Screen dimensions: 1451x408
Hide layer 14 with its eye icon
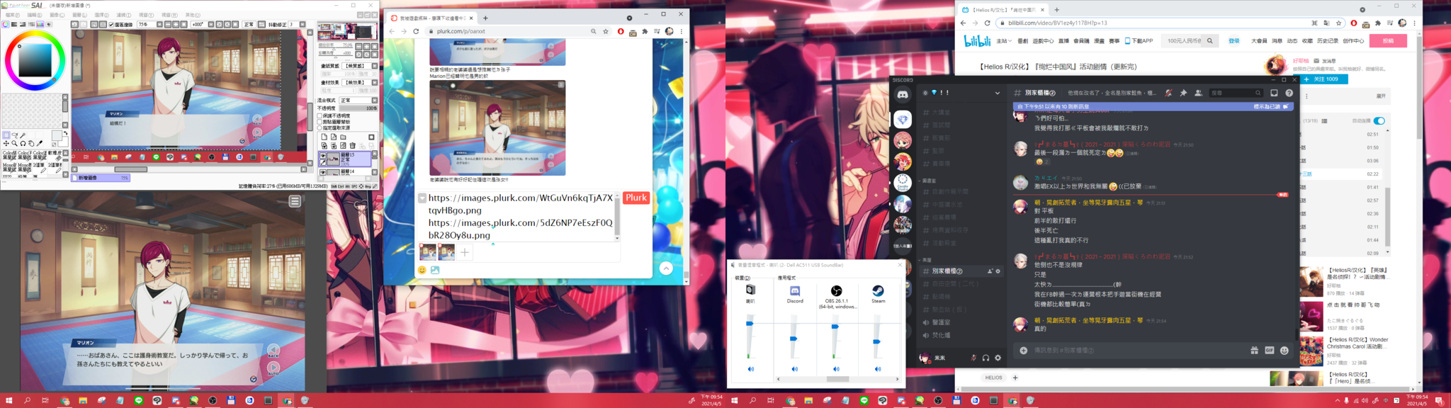click(322, 172)
